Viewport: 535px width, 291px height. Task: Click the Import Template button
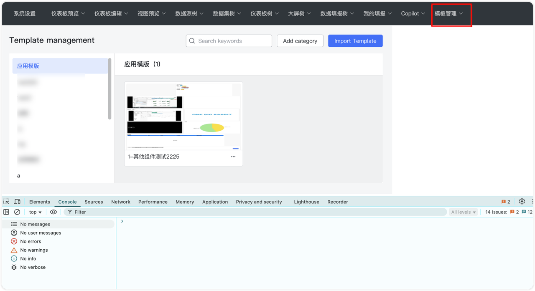pyautogui.click(x=355, y=40)
